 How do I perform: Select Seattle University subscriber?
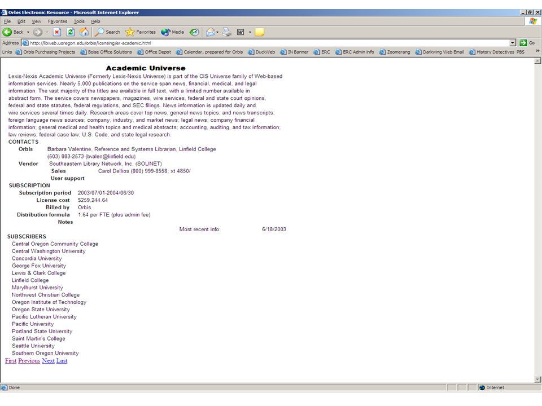pyautogui.click(x=33, y=346)
